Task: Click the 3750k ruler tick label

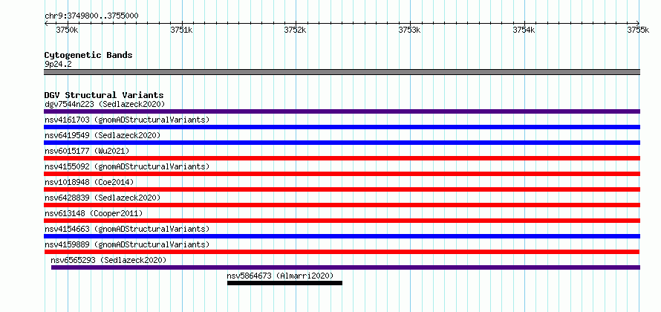Action: (67, 30)
